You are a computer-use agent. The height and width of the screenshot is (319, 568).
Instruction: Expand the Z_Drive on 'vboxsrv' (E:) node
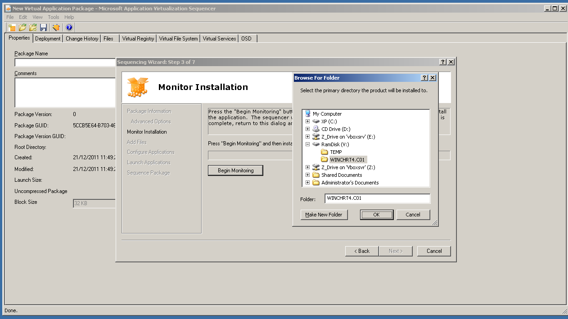tap(308, 137)
